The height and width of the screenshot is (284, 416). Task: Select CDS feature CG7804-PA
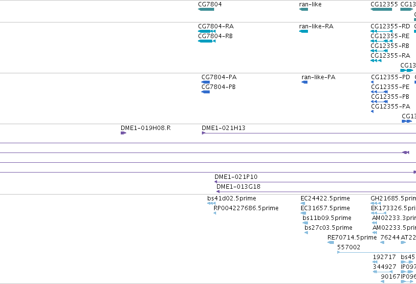coord(206,82)
